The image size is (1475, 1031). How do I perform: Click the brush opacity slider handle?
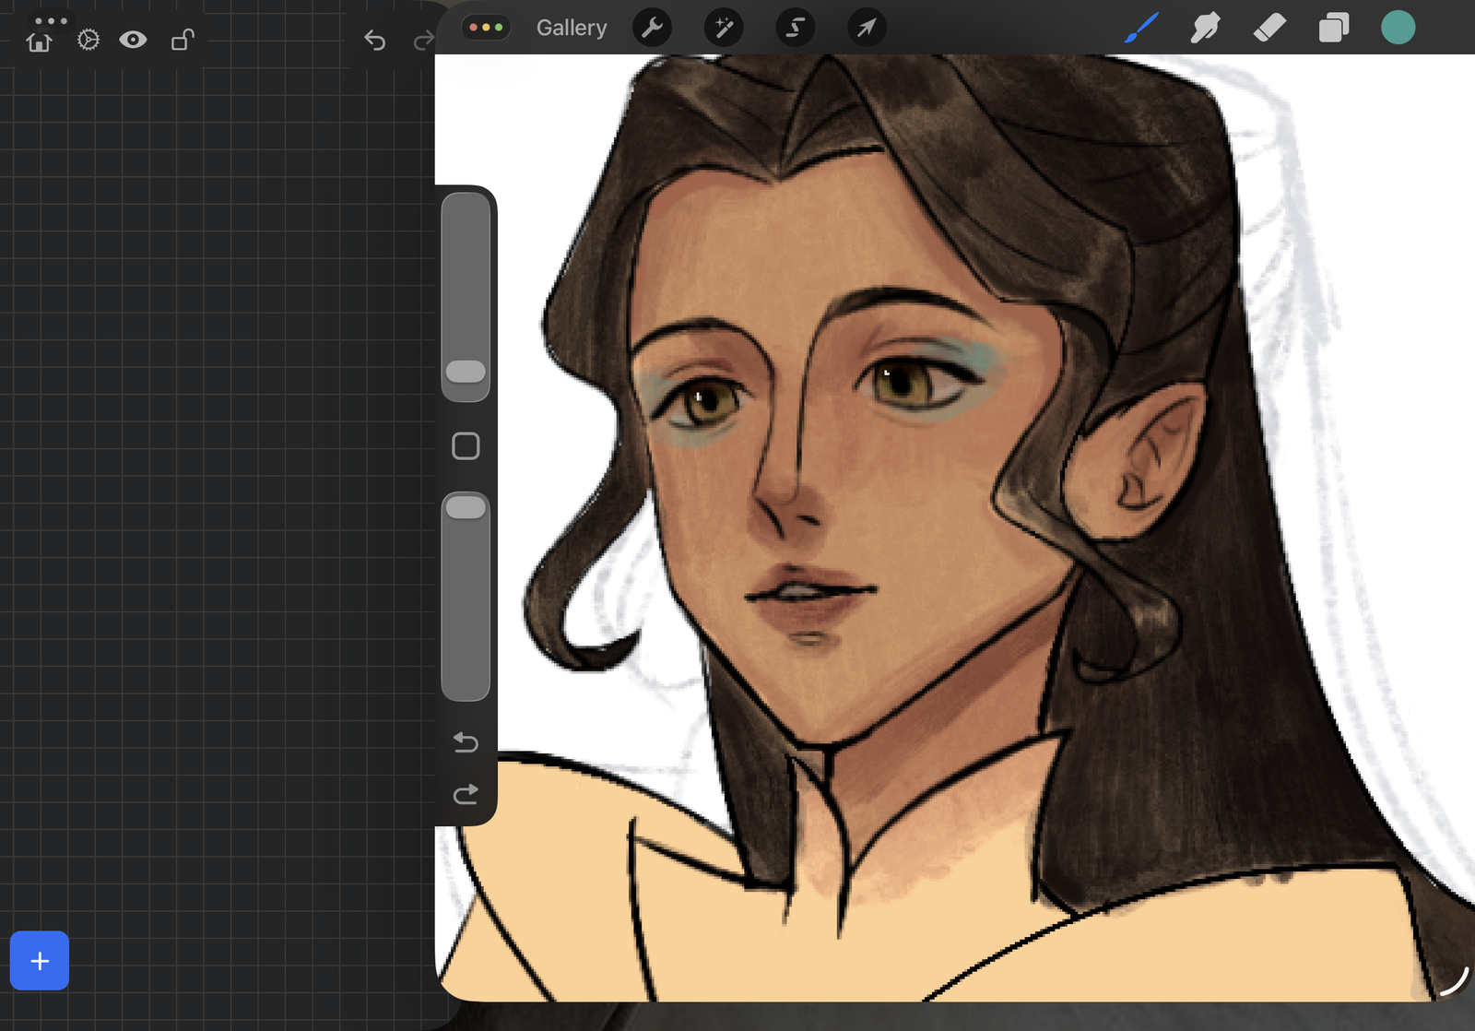(x=466, y=507)
